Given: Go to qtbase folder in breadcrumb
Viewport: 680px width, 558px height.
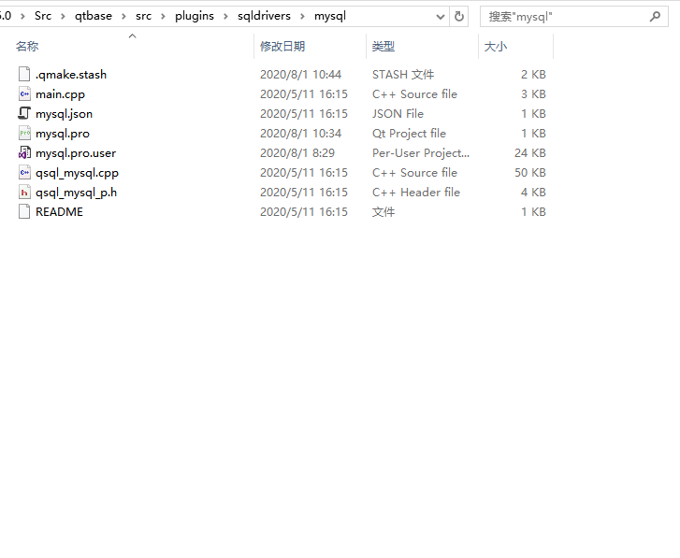Looking at the screenshot, I should (94, 16).
